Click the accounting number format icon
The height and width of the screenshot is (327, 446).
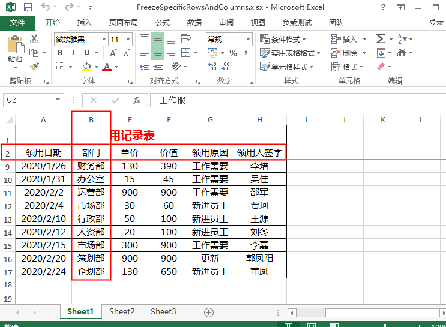[x=212, y=53]
